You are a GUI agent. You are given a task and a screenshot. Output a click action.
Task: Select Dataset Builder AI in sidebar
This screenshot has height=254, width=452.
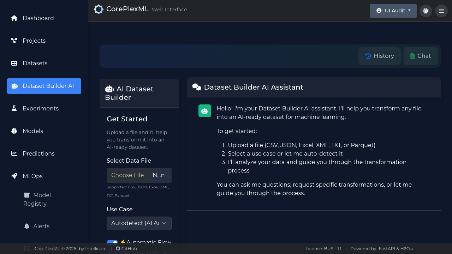coord(44,86)
